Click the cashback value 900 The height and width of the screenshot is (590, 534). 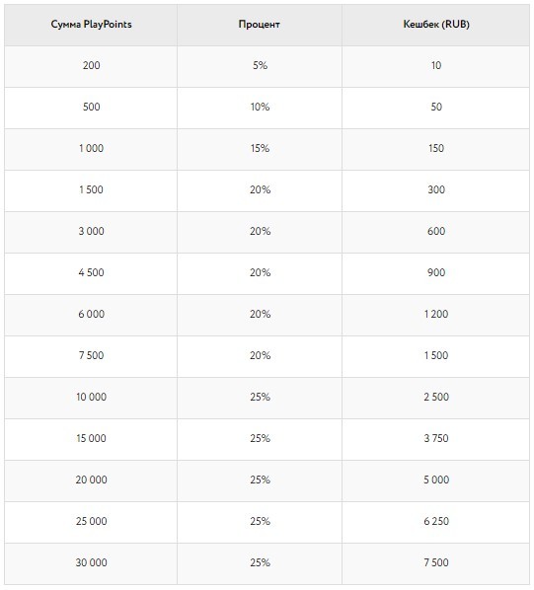436,272
